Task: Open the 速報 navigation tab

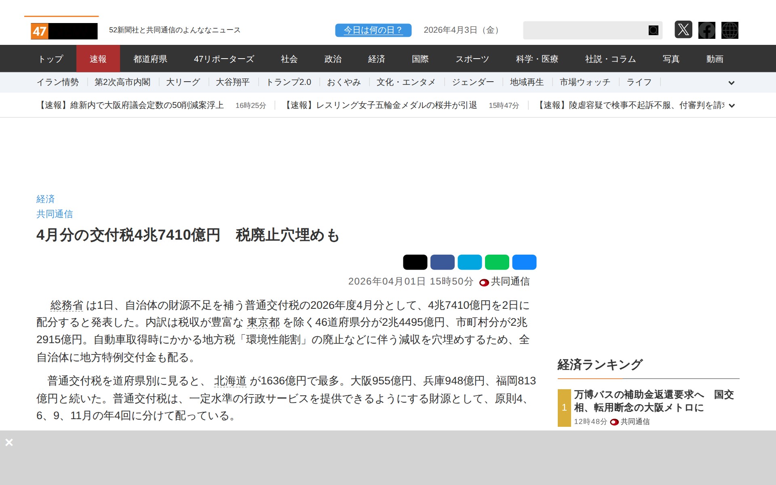Action: coord(98,59)
